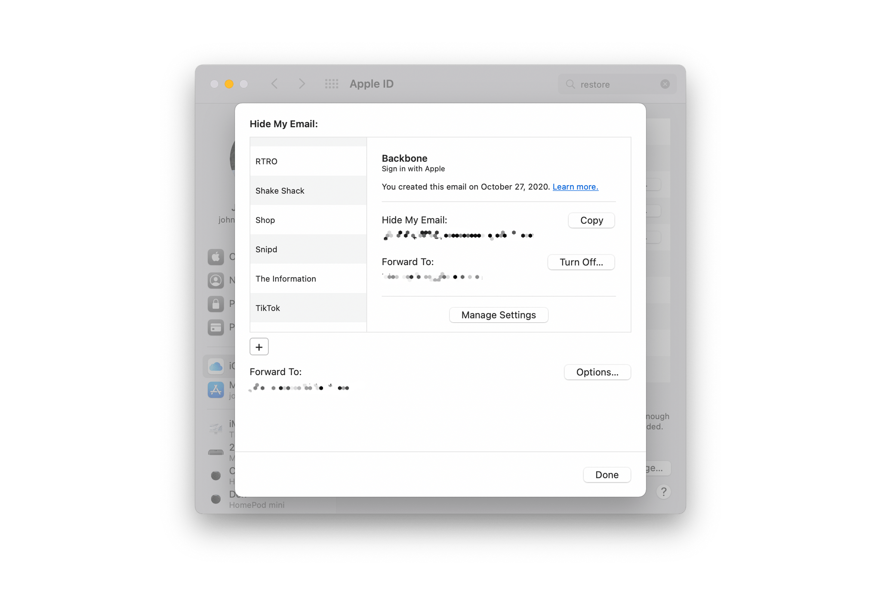Click the search field containing restore
881x605 pixels.
[617, 84]
